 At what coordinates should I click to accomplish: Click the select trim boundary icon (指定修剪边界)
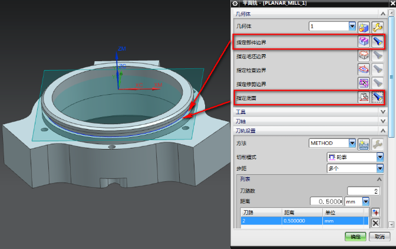point(364,84)
